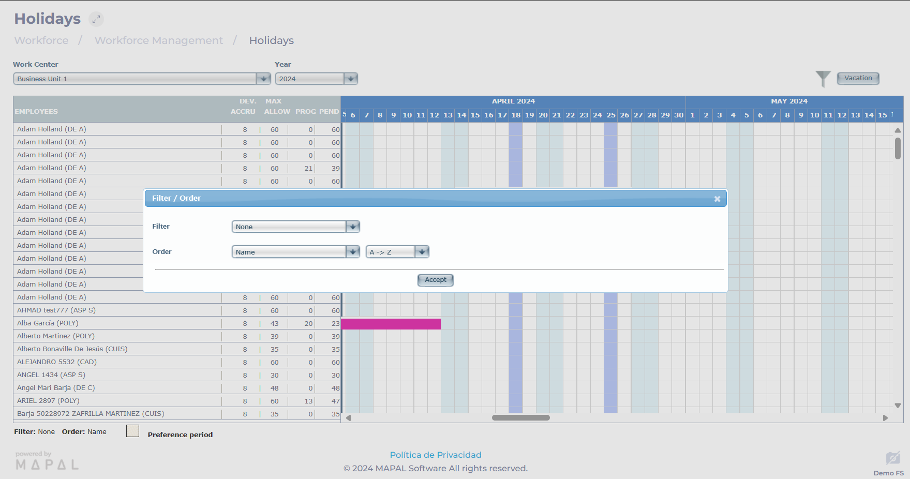Click the horizontal scrollbar left arrow
The width and height of the screenshot is (910, 479).
pos(348,418)
